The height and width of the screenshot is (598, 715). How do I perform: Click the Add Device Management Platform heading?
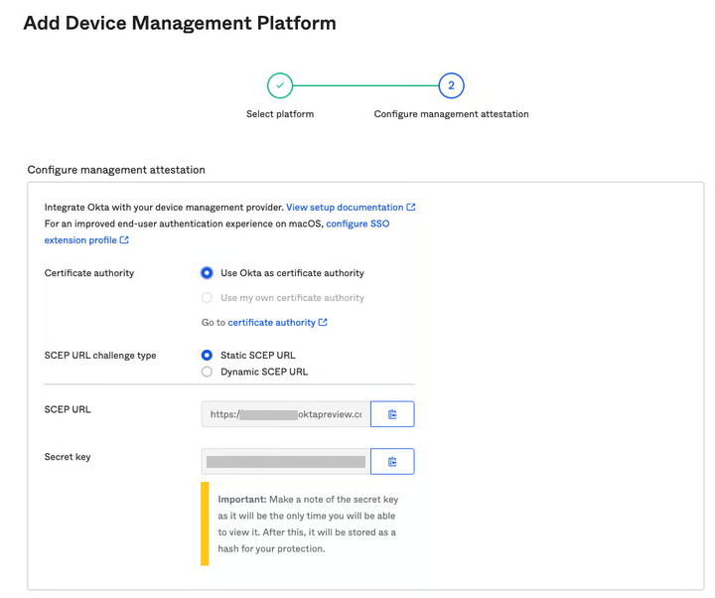[180, 23]
